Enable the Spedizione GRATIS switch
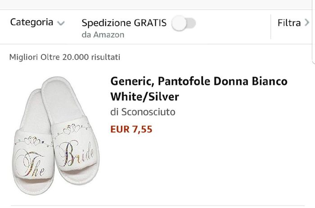The image size is (315, 208). pos(184,23)
